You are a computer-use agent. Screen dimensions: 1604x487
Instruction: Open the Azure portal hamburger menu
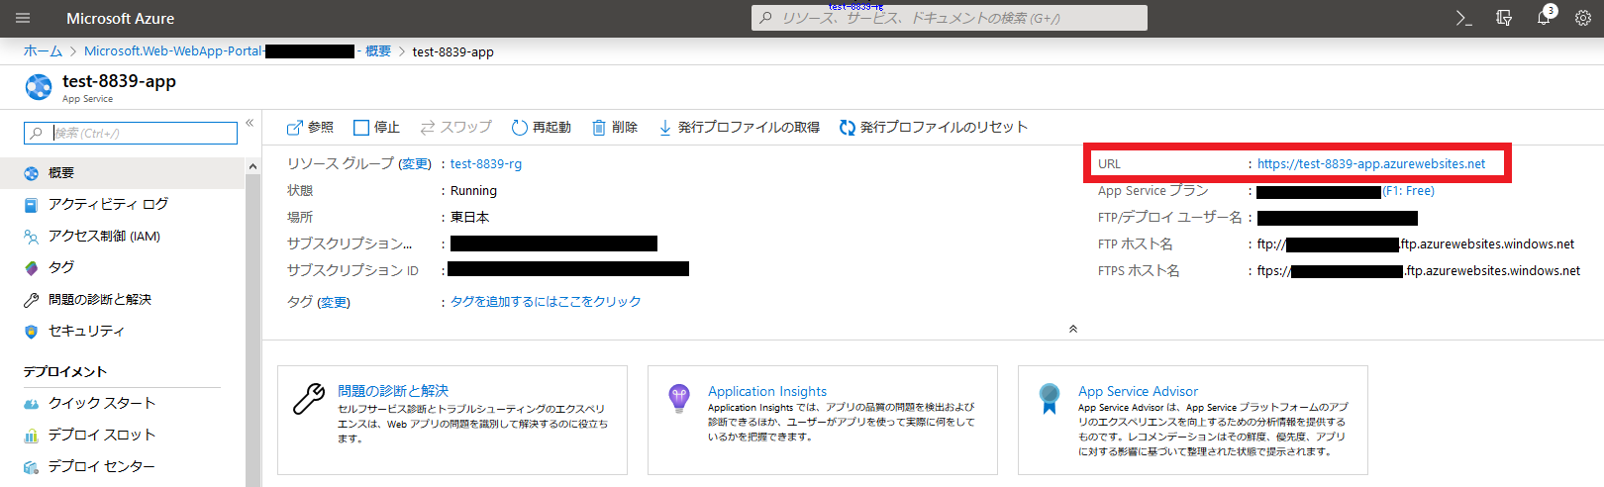tap(23, 18)
